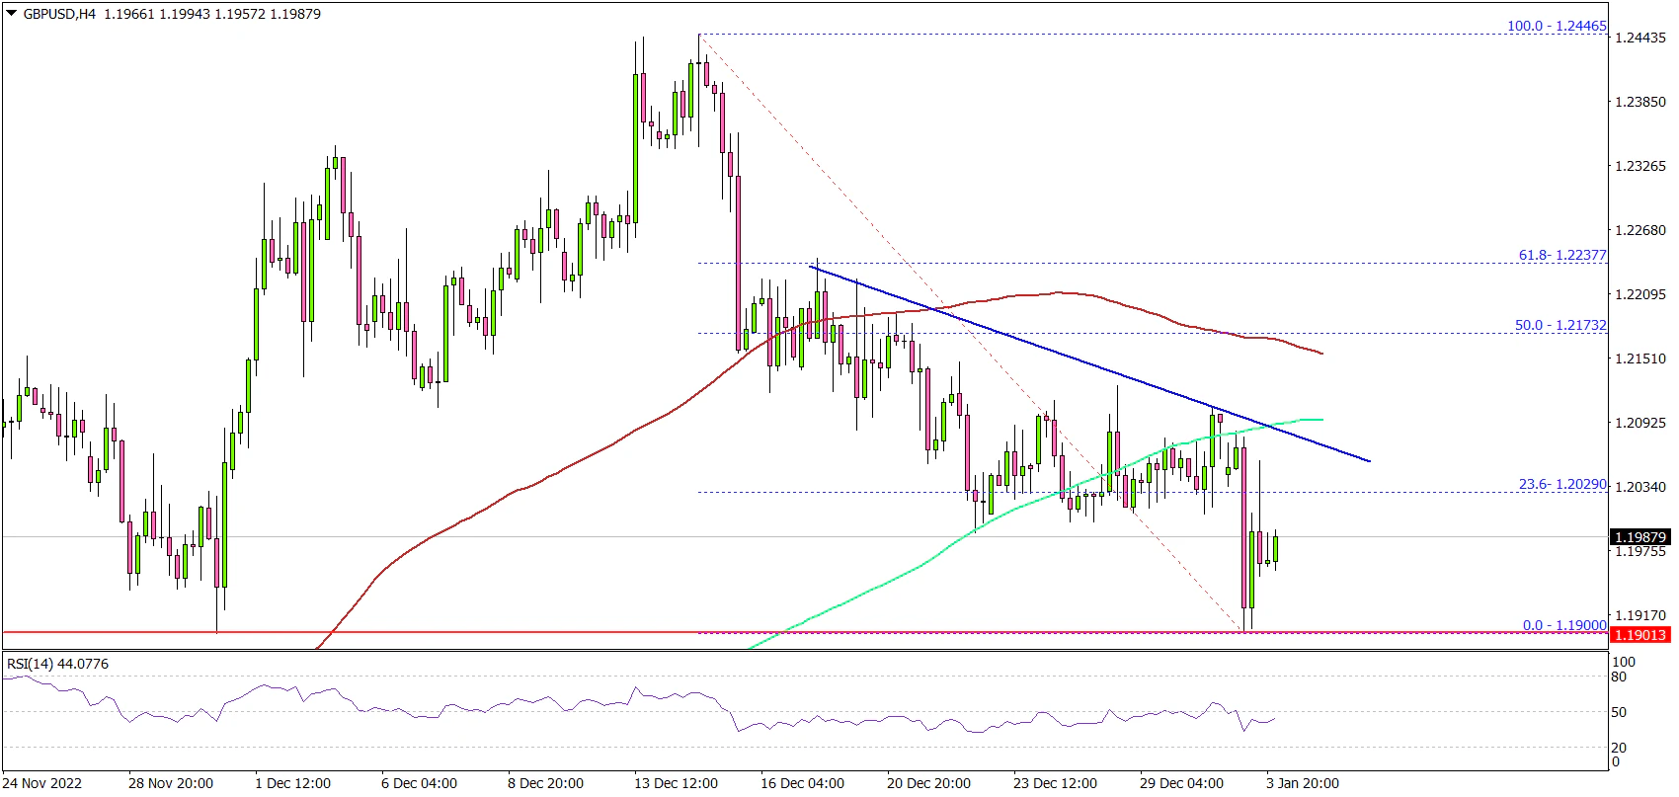Click the 13 Dec 12:00 time label
1679x797 pixels.
677,783
